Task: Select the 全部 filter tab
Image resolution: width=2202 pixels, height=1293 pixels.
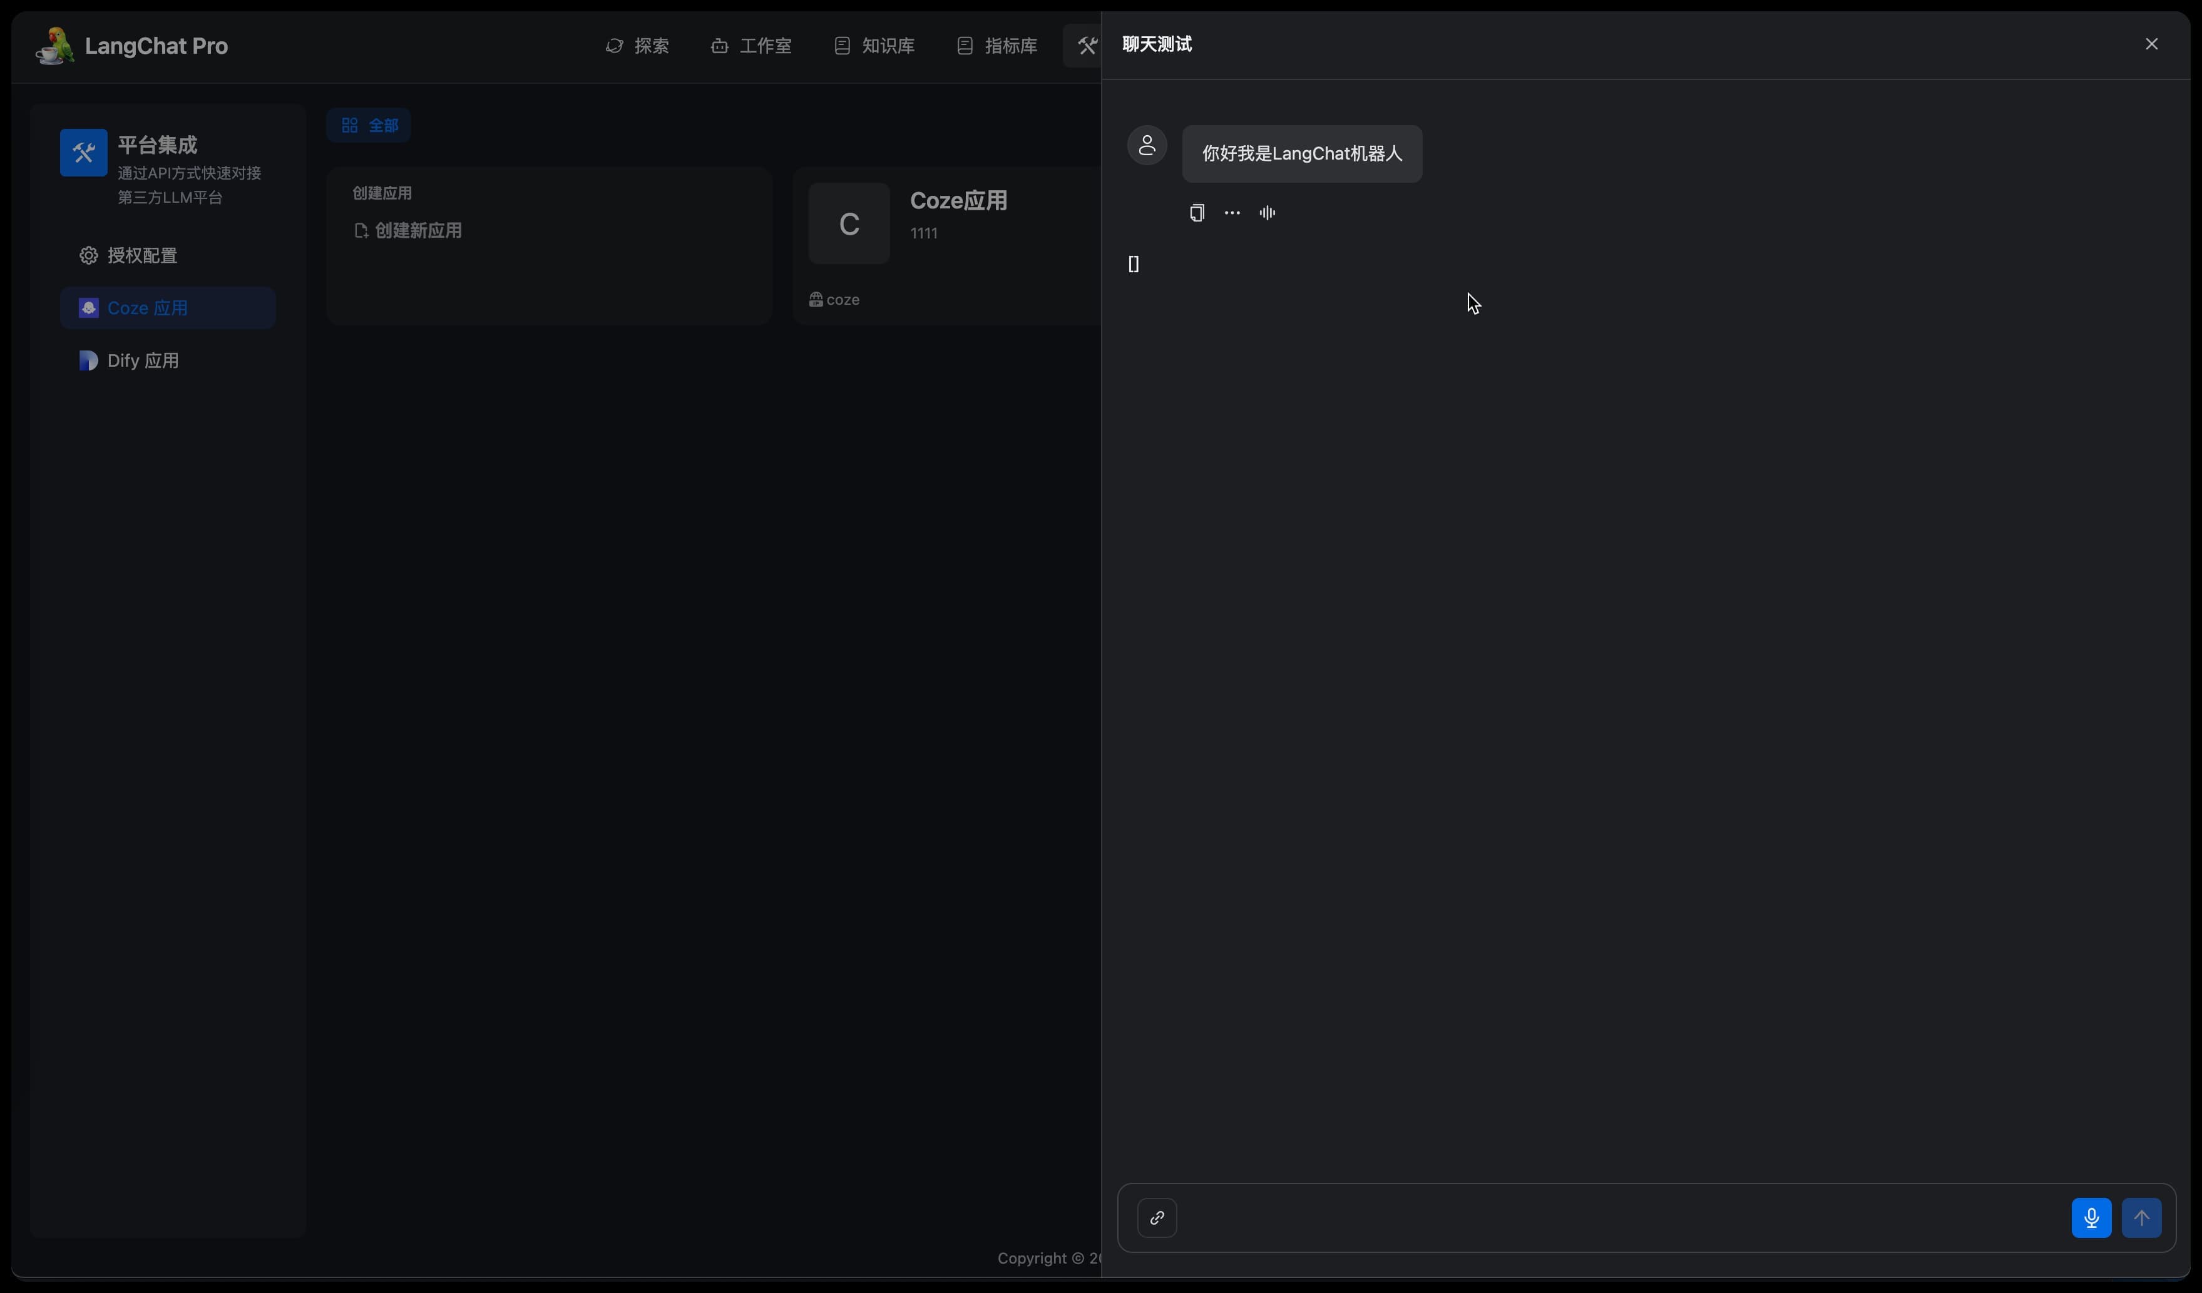Action: [369, 126]
